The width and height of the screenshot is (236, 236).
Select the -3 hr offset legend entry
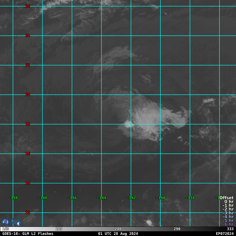[228, 213]
